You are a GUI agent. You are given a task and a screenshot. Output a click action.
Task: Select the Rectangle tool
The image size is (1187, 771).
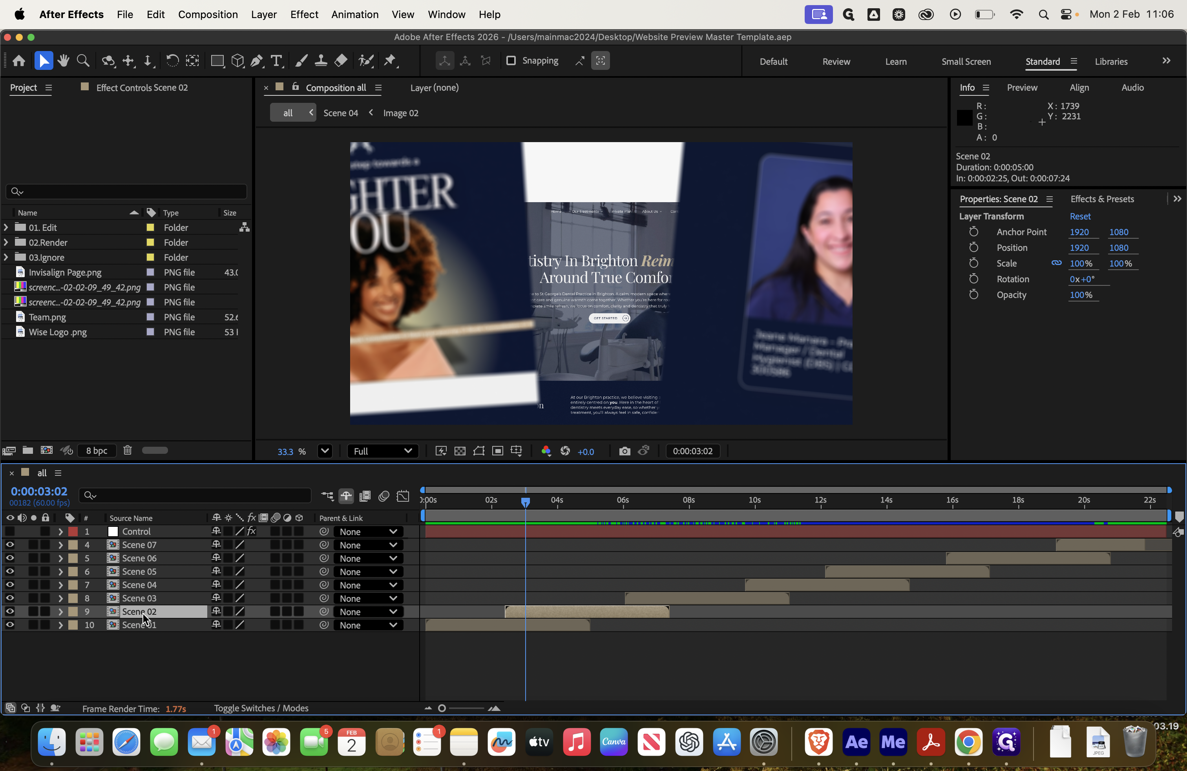(x=217, y=61)
